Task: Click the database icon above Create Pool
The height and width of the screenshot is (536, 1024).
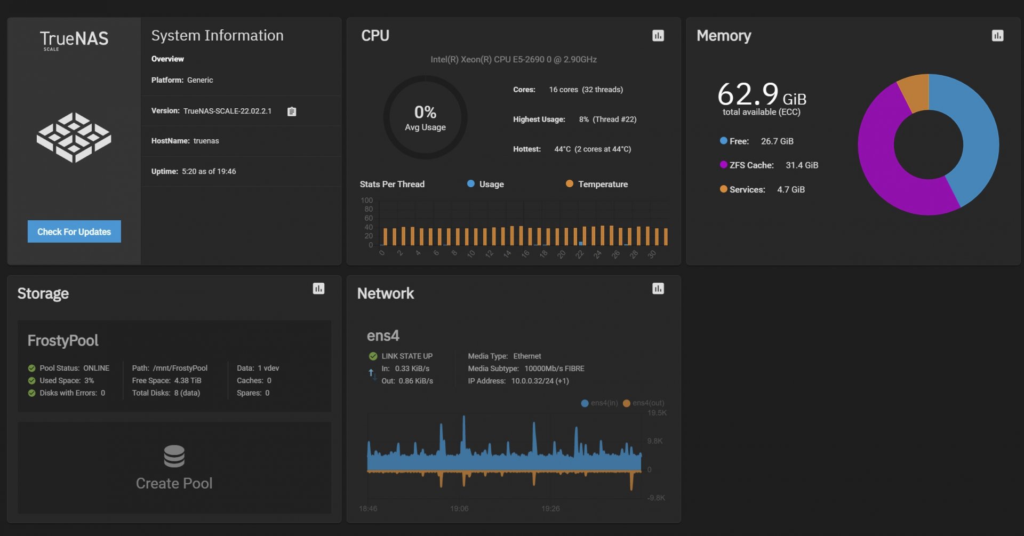Action: coord(174,457)
